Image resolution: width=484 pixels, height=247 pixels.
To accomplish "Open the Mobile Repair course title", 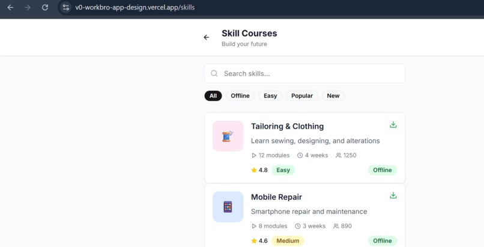I will 277,197.
